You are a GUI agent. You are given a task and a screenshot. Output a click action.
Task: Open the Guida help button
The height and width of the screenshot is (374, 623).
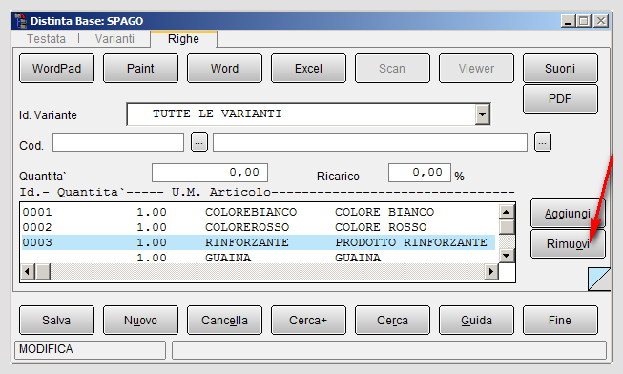pyautogui.click(x=476, y=320)
